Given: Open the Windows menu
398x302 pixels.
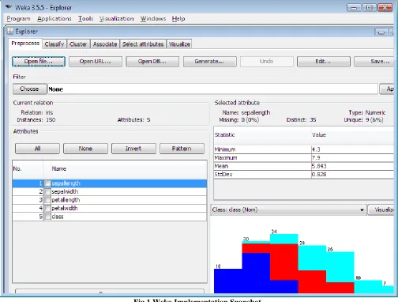Looking at the screenshot, I should [x=153, y=19].
